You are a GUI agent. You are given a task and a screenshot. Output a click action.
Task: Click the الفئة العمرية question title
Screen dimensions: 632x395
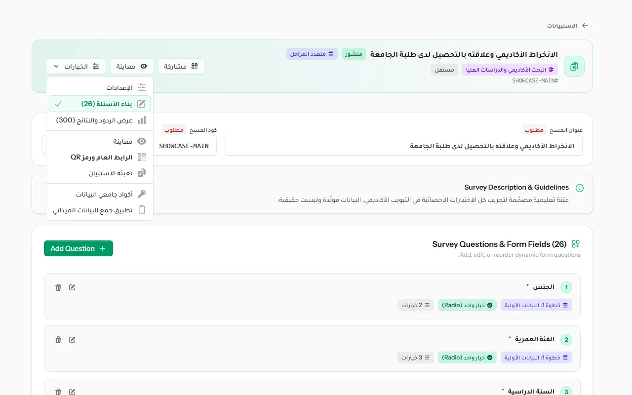tap(535, 339)
